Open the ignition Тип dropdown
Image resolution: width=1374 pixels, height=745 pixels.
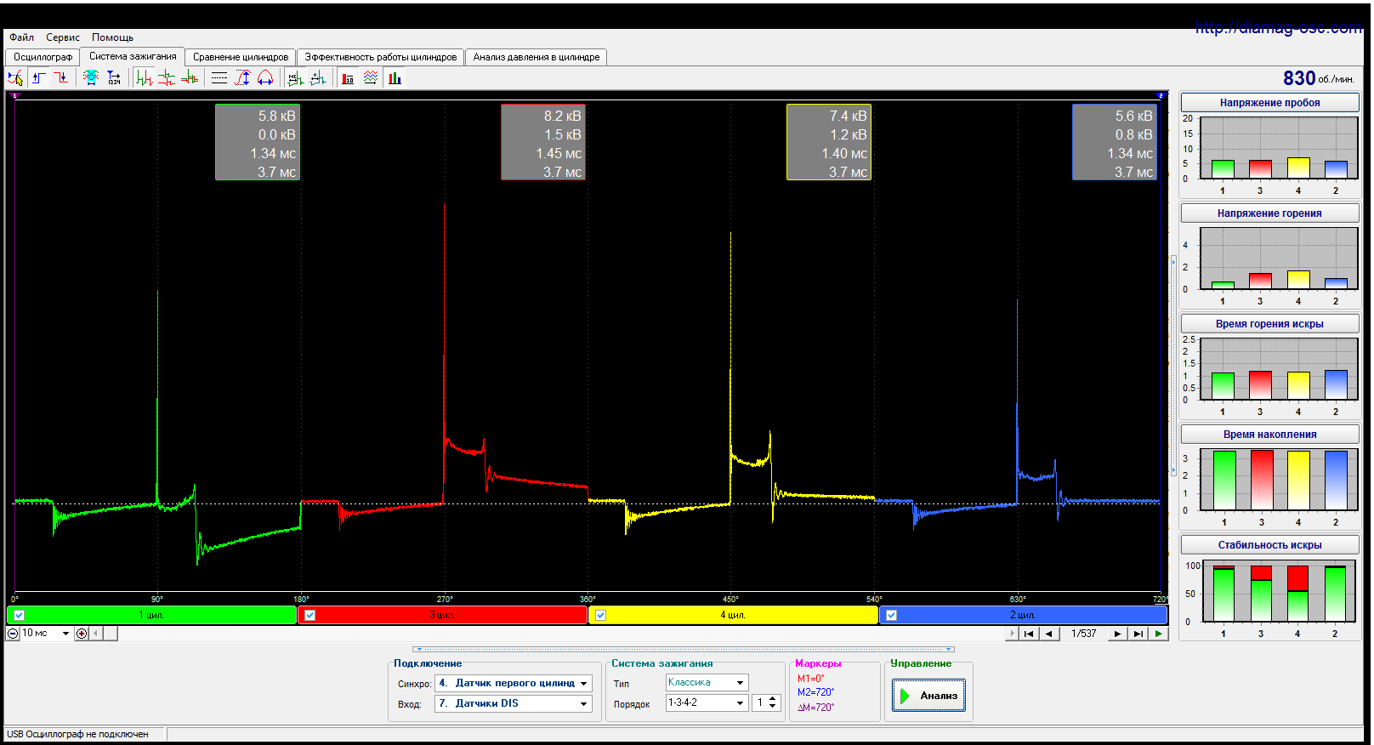coord(741,682)
